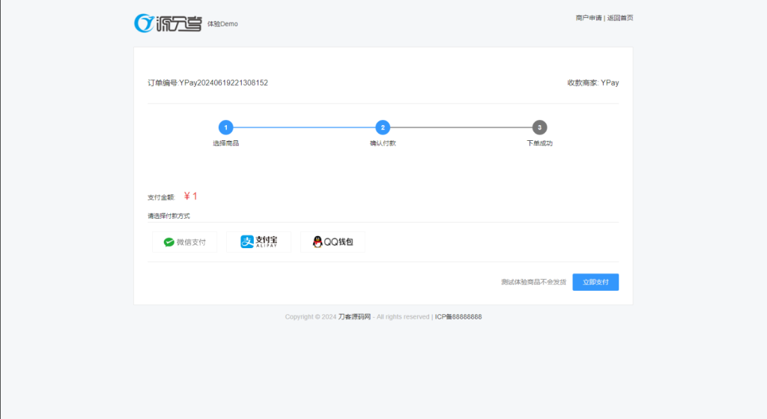The width and height of the screenshot is (767, 419).
Task: Click the step 1 circle icon
Action: pos(225,127)
